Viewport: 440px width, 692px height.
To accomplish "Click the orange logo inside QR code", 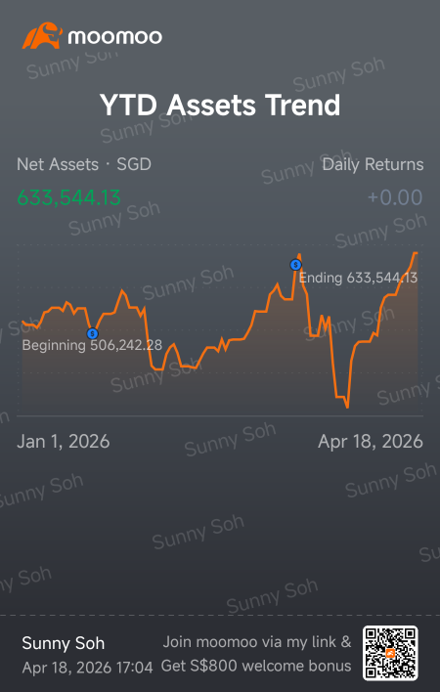I will pos(390,653).
